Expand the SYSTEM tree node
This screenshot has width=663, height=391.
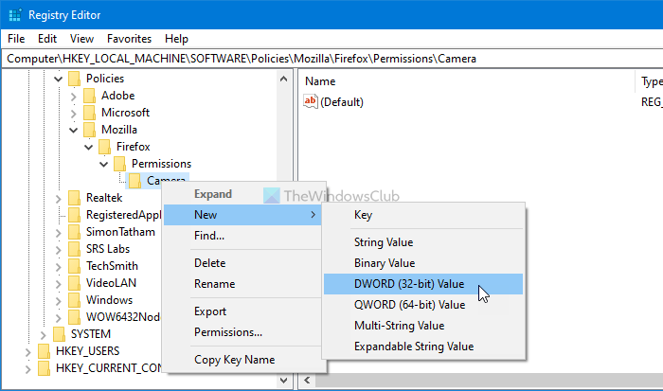coord(44,335)
